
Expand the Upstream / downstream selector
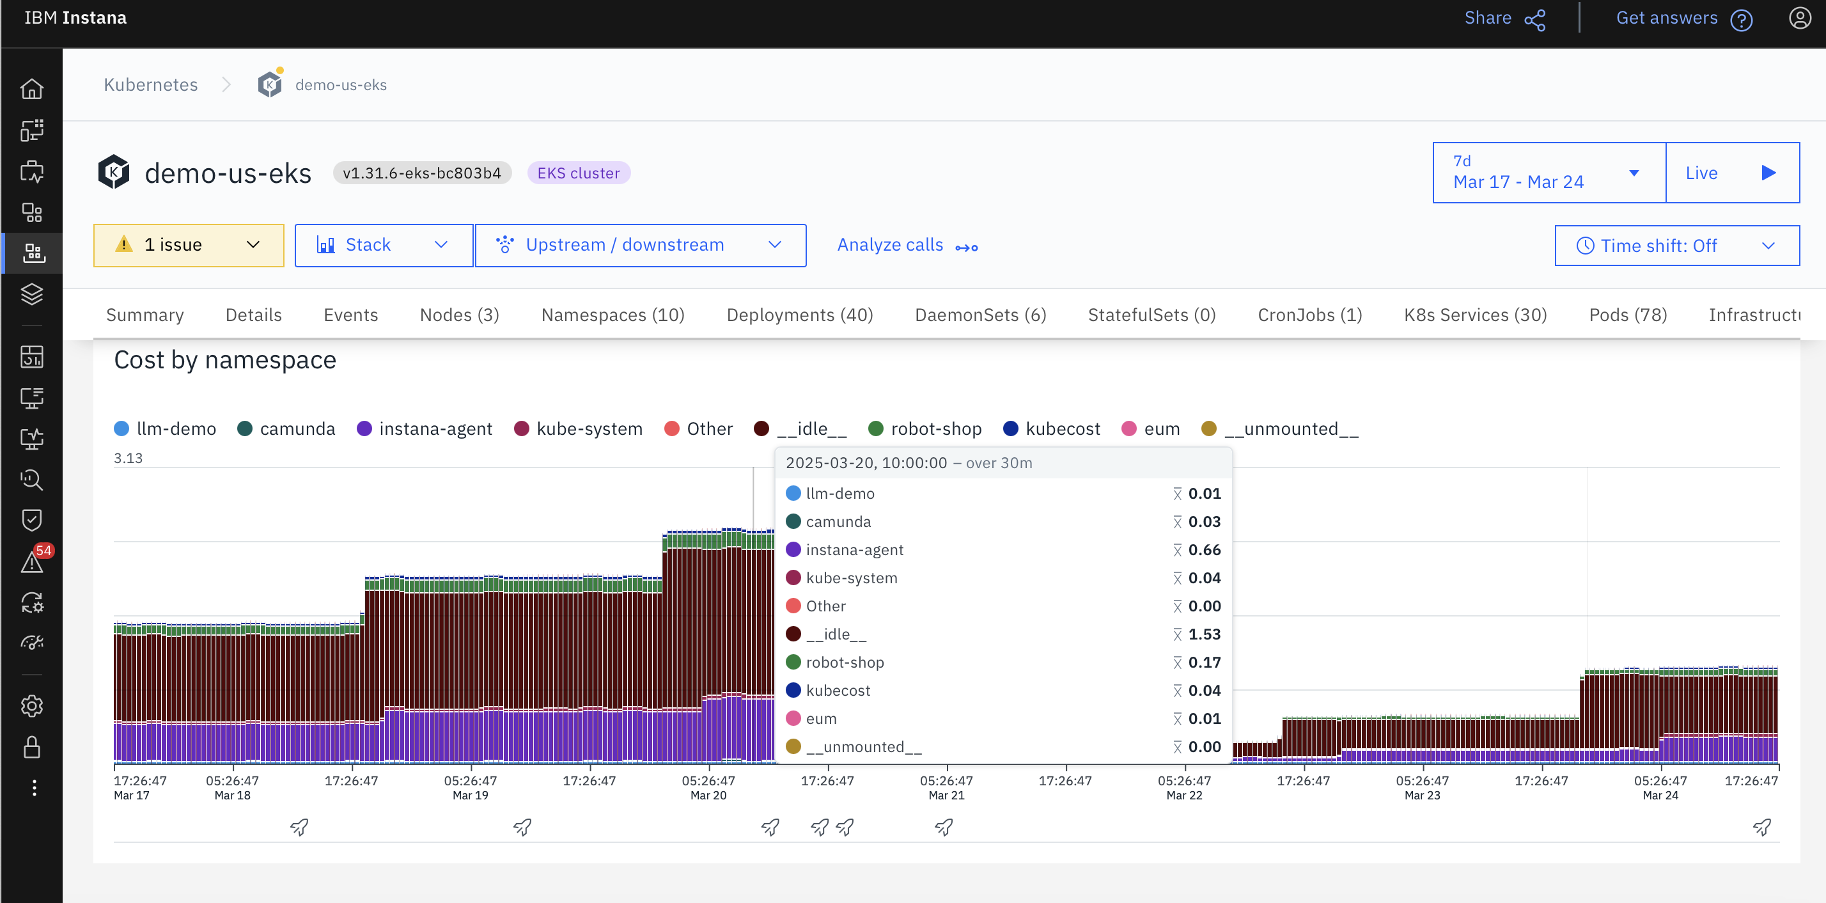coord(640,245)
